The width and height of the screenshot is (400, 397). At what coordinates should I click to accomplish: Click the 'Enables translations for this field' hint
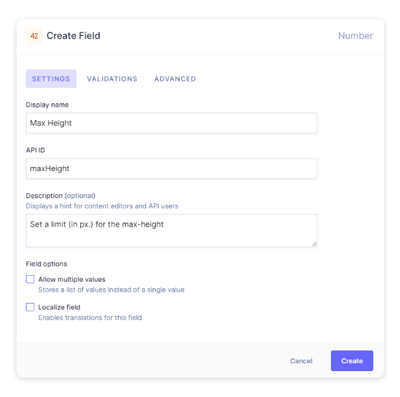(x=90, y=317)
